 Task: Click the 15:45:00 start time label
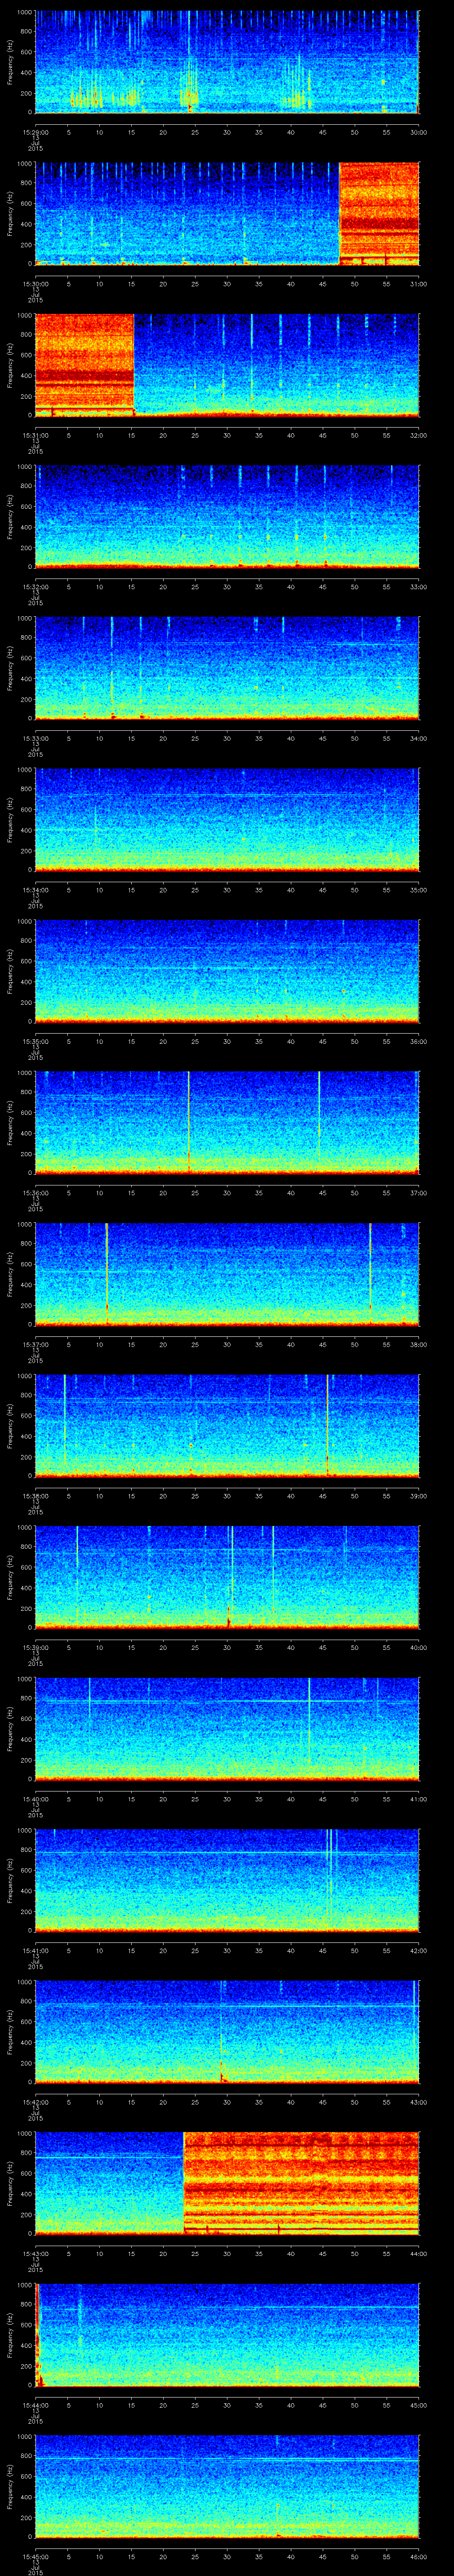(35, 2556)
